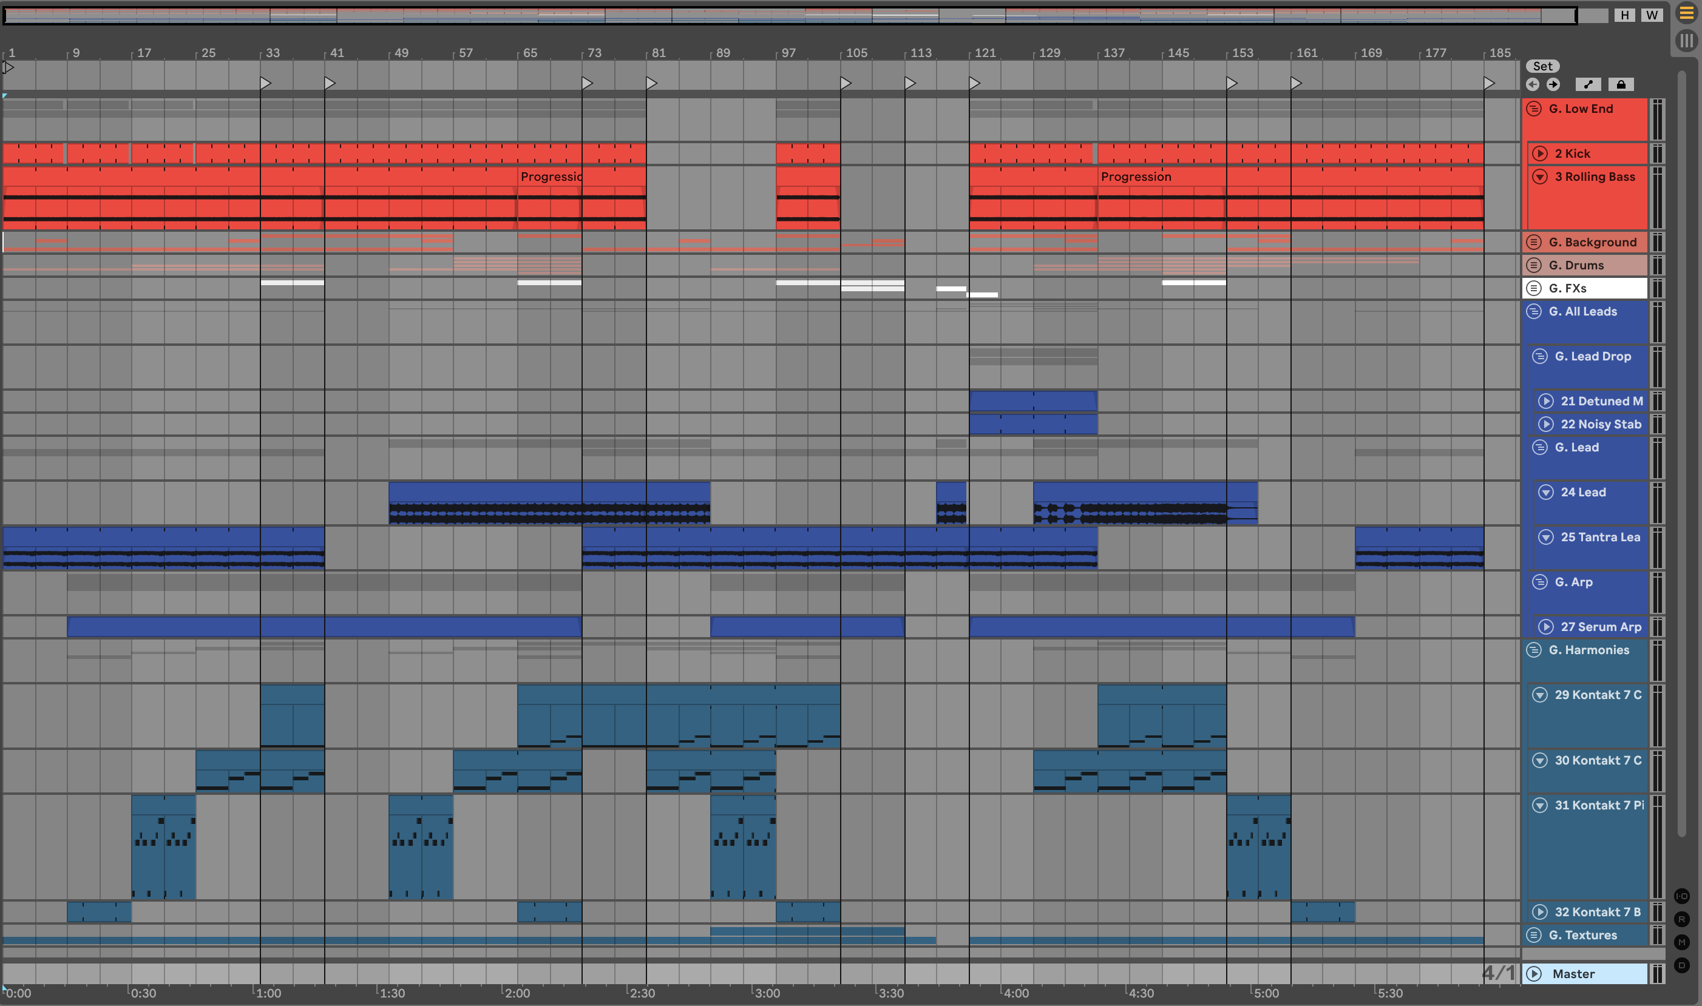This screenshot has height=1006, width=1702.
Task: Jump to the previous locator arrow
Action: pyautogui.click(x=1533, y=85)
